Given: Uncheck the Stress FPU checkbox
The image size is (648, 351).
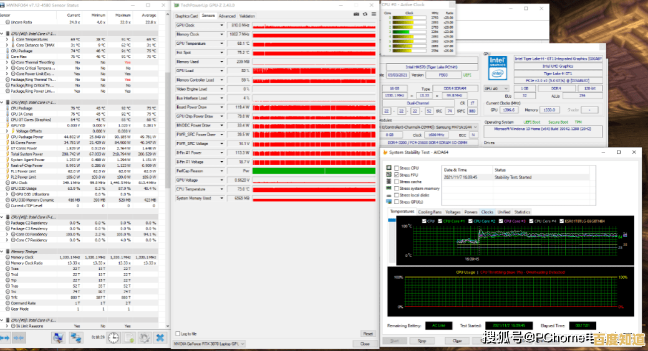Looking at the screenshot, I should [x=397, y=175].
